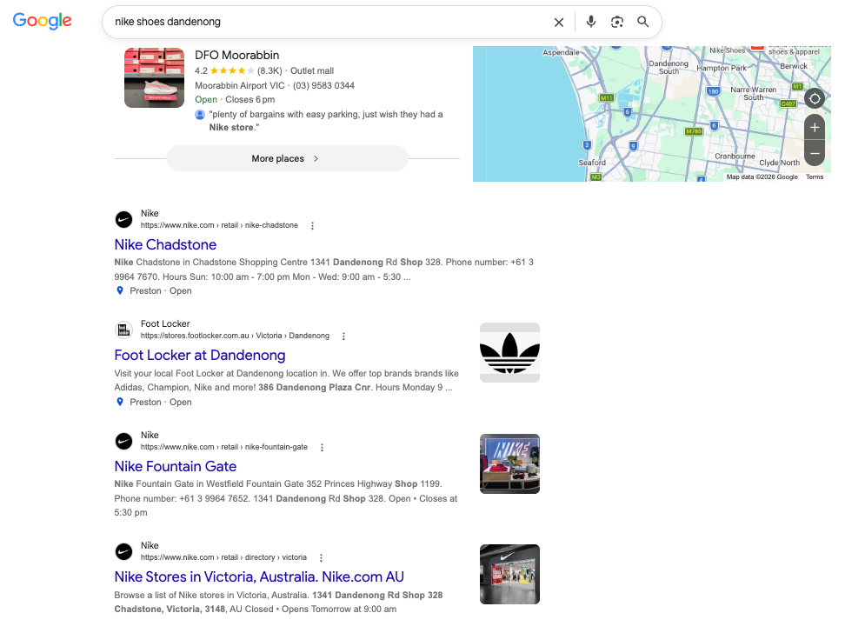Open the Nike Chadstone result link
The image size is (865, 633).
165,244
